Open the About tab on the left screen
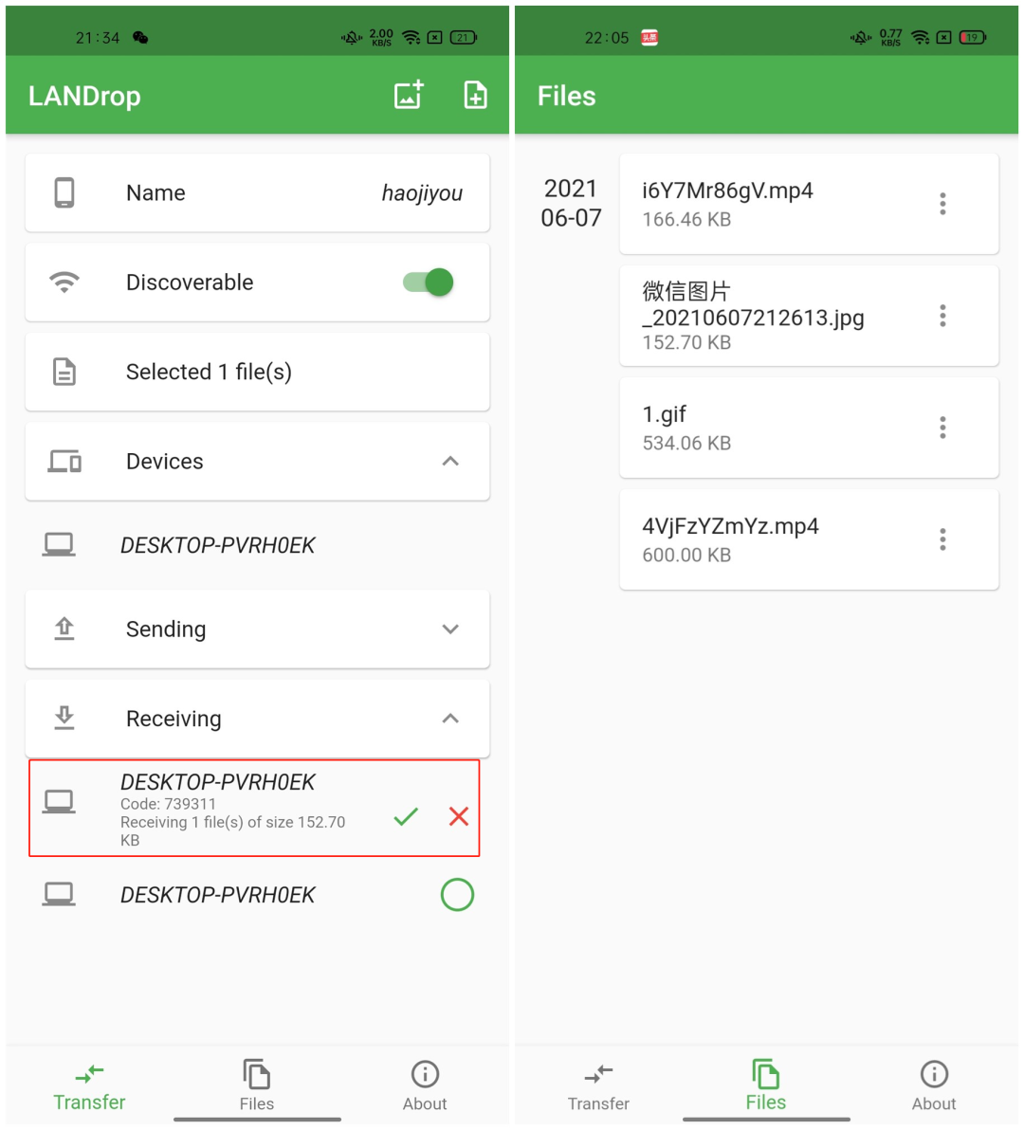The image size is (1024, 1130). (x=425, y=1085)
